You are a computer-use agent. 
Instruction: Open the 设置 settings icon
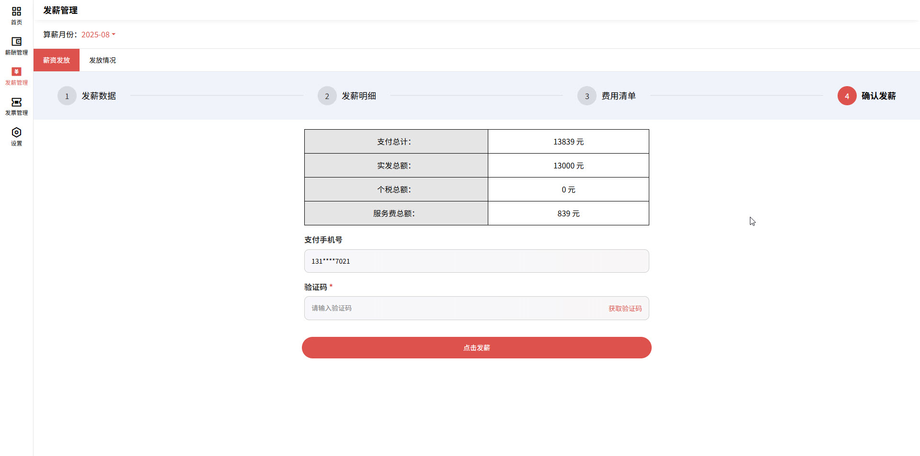16,135
